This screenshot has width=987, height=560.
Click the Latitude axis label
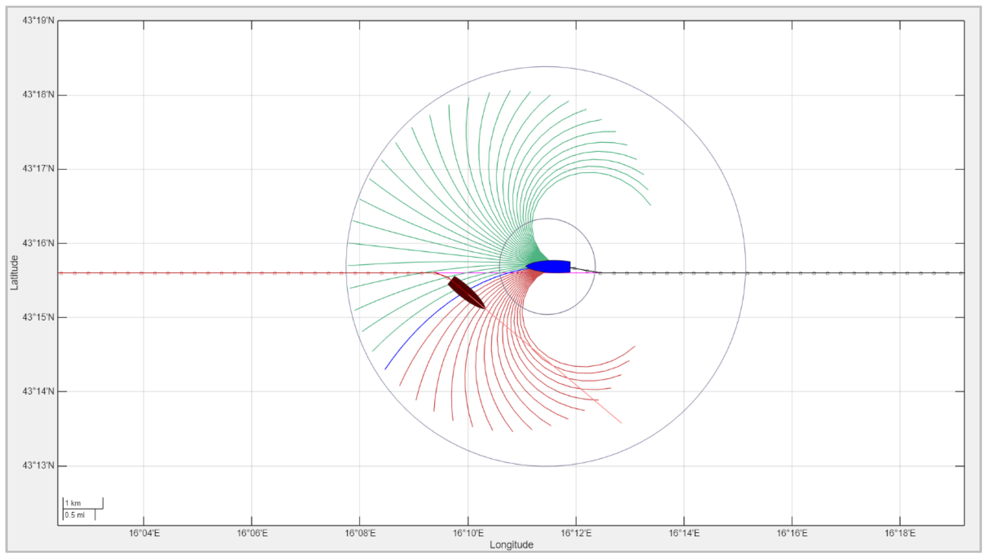point(14,272)
